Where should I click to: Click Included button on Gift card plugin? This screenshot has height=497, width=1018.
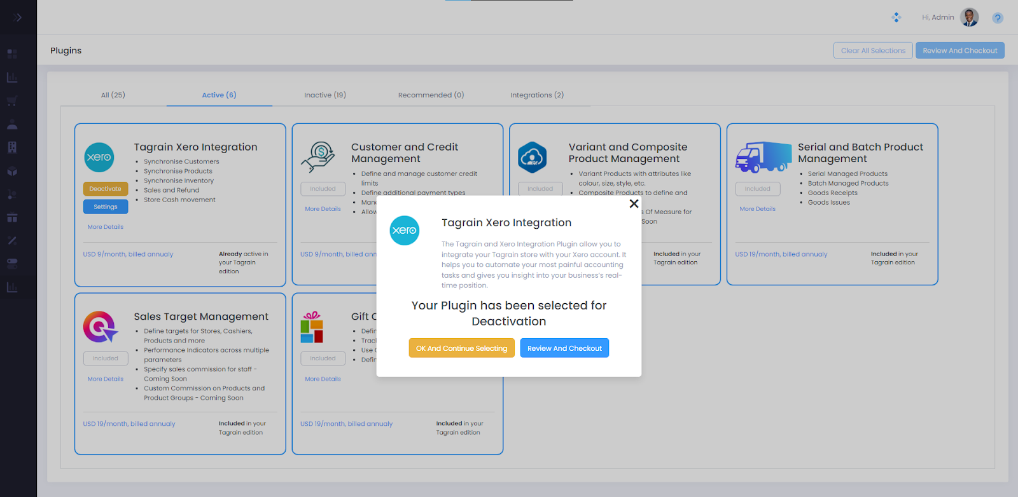tap(323, 358)
